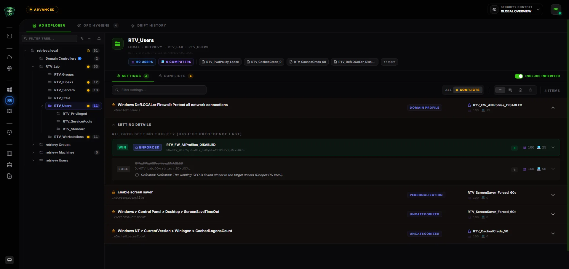
Task: Collapse all tree nodes minus icon
Action: [89, 38]
